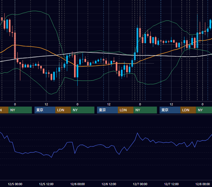Click the oscillator peak near 12/7 00:00
The image size is (212, 187).
(x=137, y=133)
